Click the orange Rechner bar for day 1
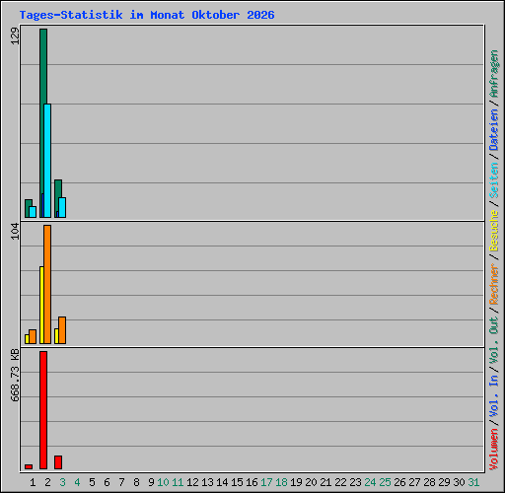The image size is (505, 493). (33, 337)
